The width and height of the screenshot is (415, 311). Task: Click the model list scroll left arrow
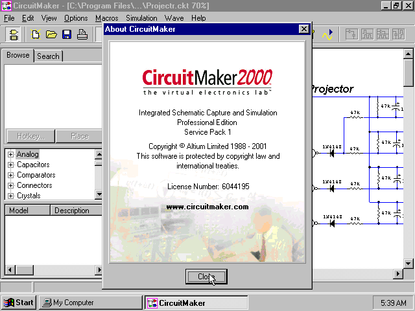point(10,270)
